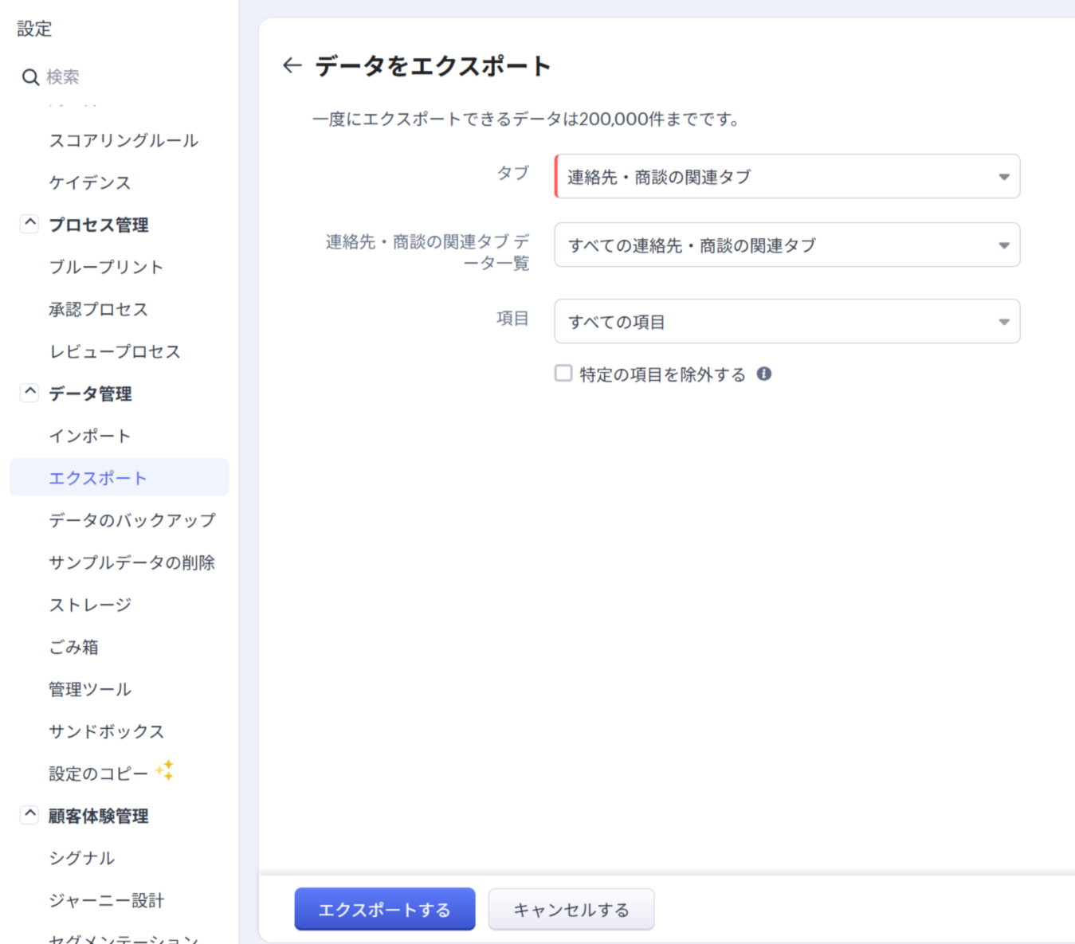The height and width of the screenshot is (944, 1075).
Task: Open スコアリングルール settings
Action: 124,140
